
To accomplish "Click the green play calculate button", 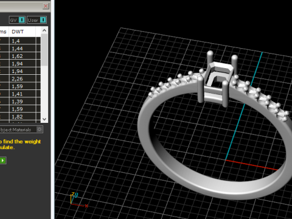I will (x=3, y=161).
